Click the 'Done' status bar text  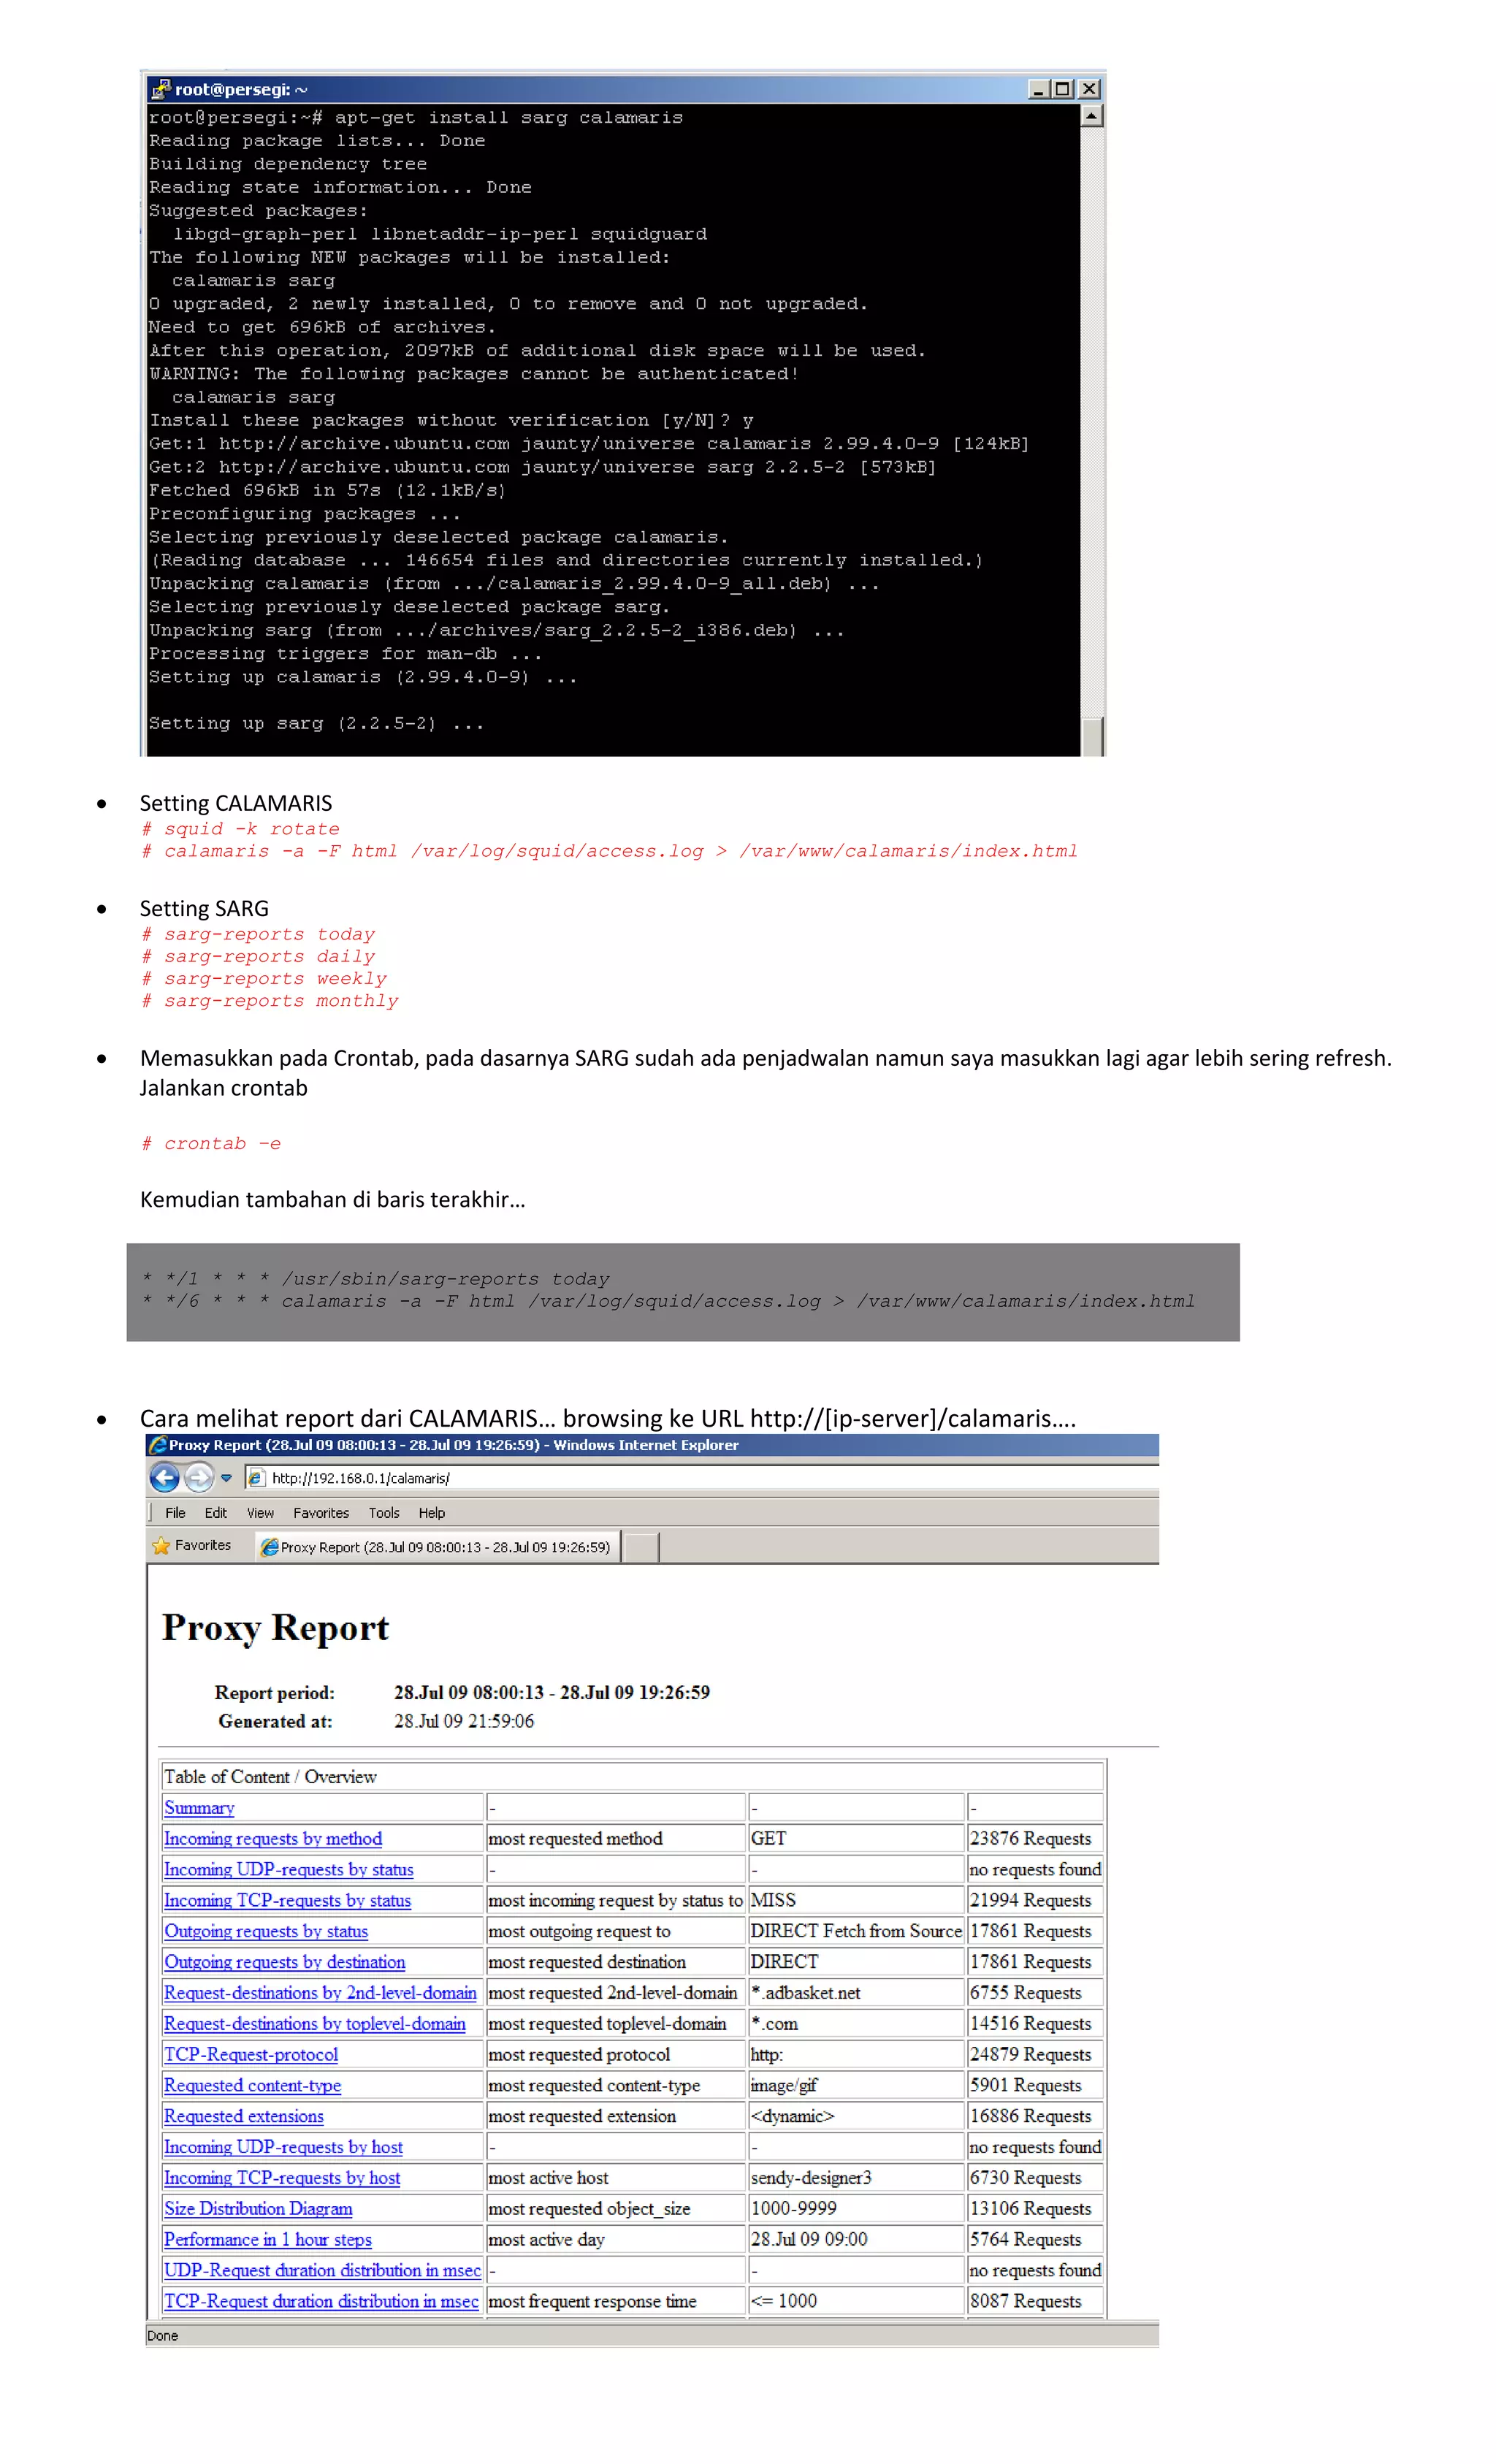[162, 2336]
